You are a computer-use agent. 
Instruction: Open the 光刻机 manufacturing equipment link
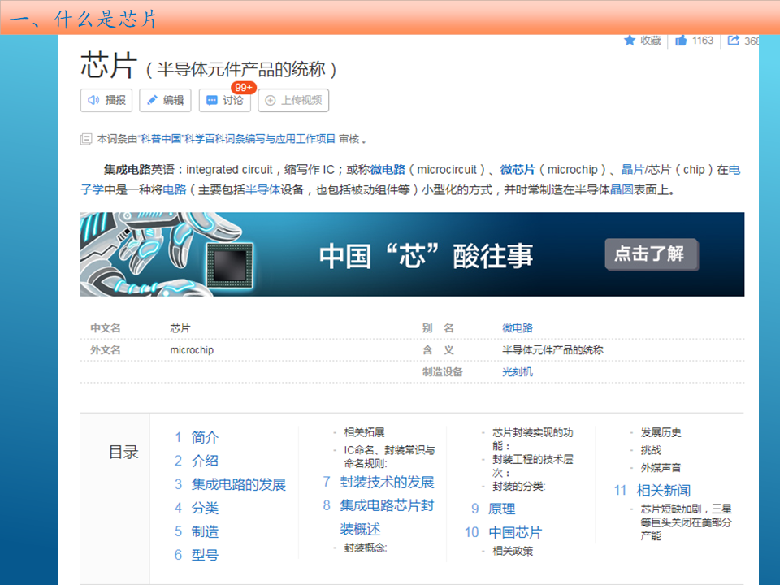point(518,371)
